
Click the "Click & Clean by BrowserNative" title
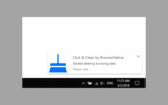tap(98, 58)
